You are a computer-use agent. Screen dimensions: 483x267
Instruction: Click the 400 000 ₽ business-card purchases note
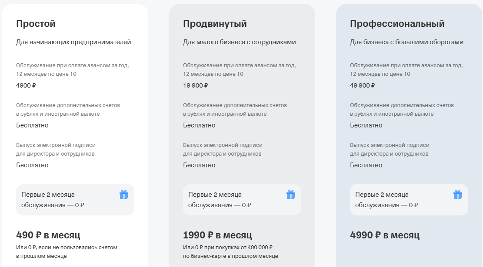tap(230, 252)
